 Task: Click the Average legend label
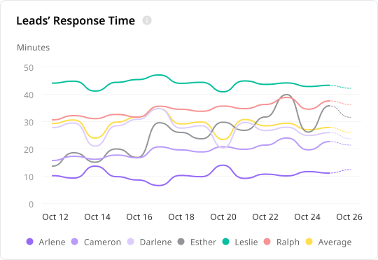(335, 242)
